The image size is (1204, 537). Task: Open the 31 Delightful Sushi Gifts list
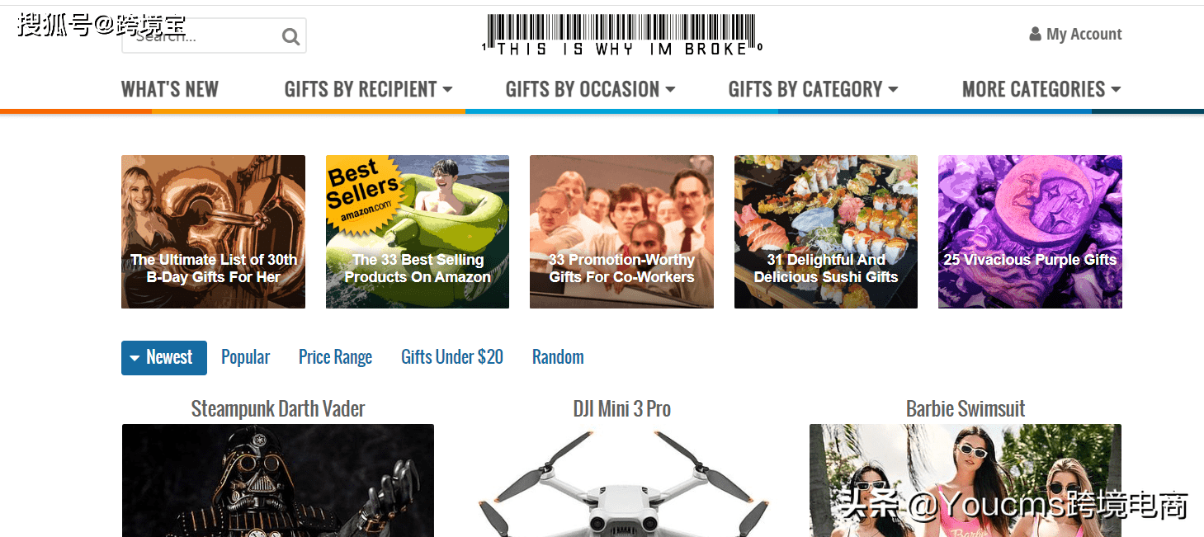pyautogui.click(x=826, y=232)
